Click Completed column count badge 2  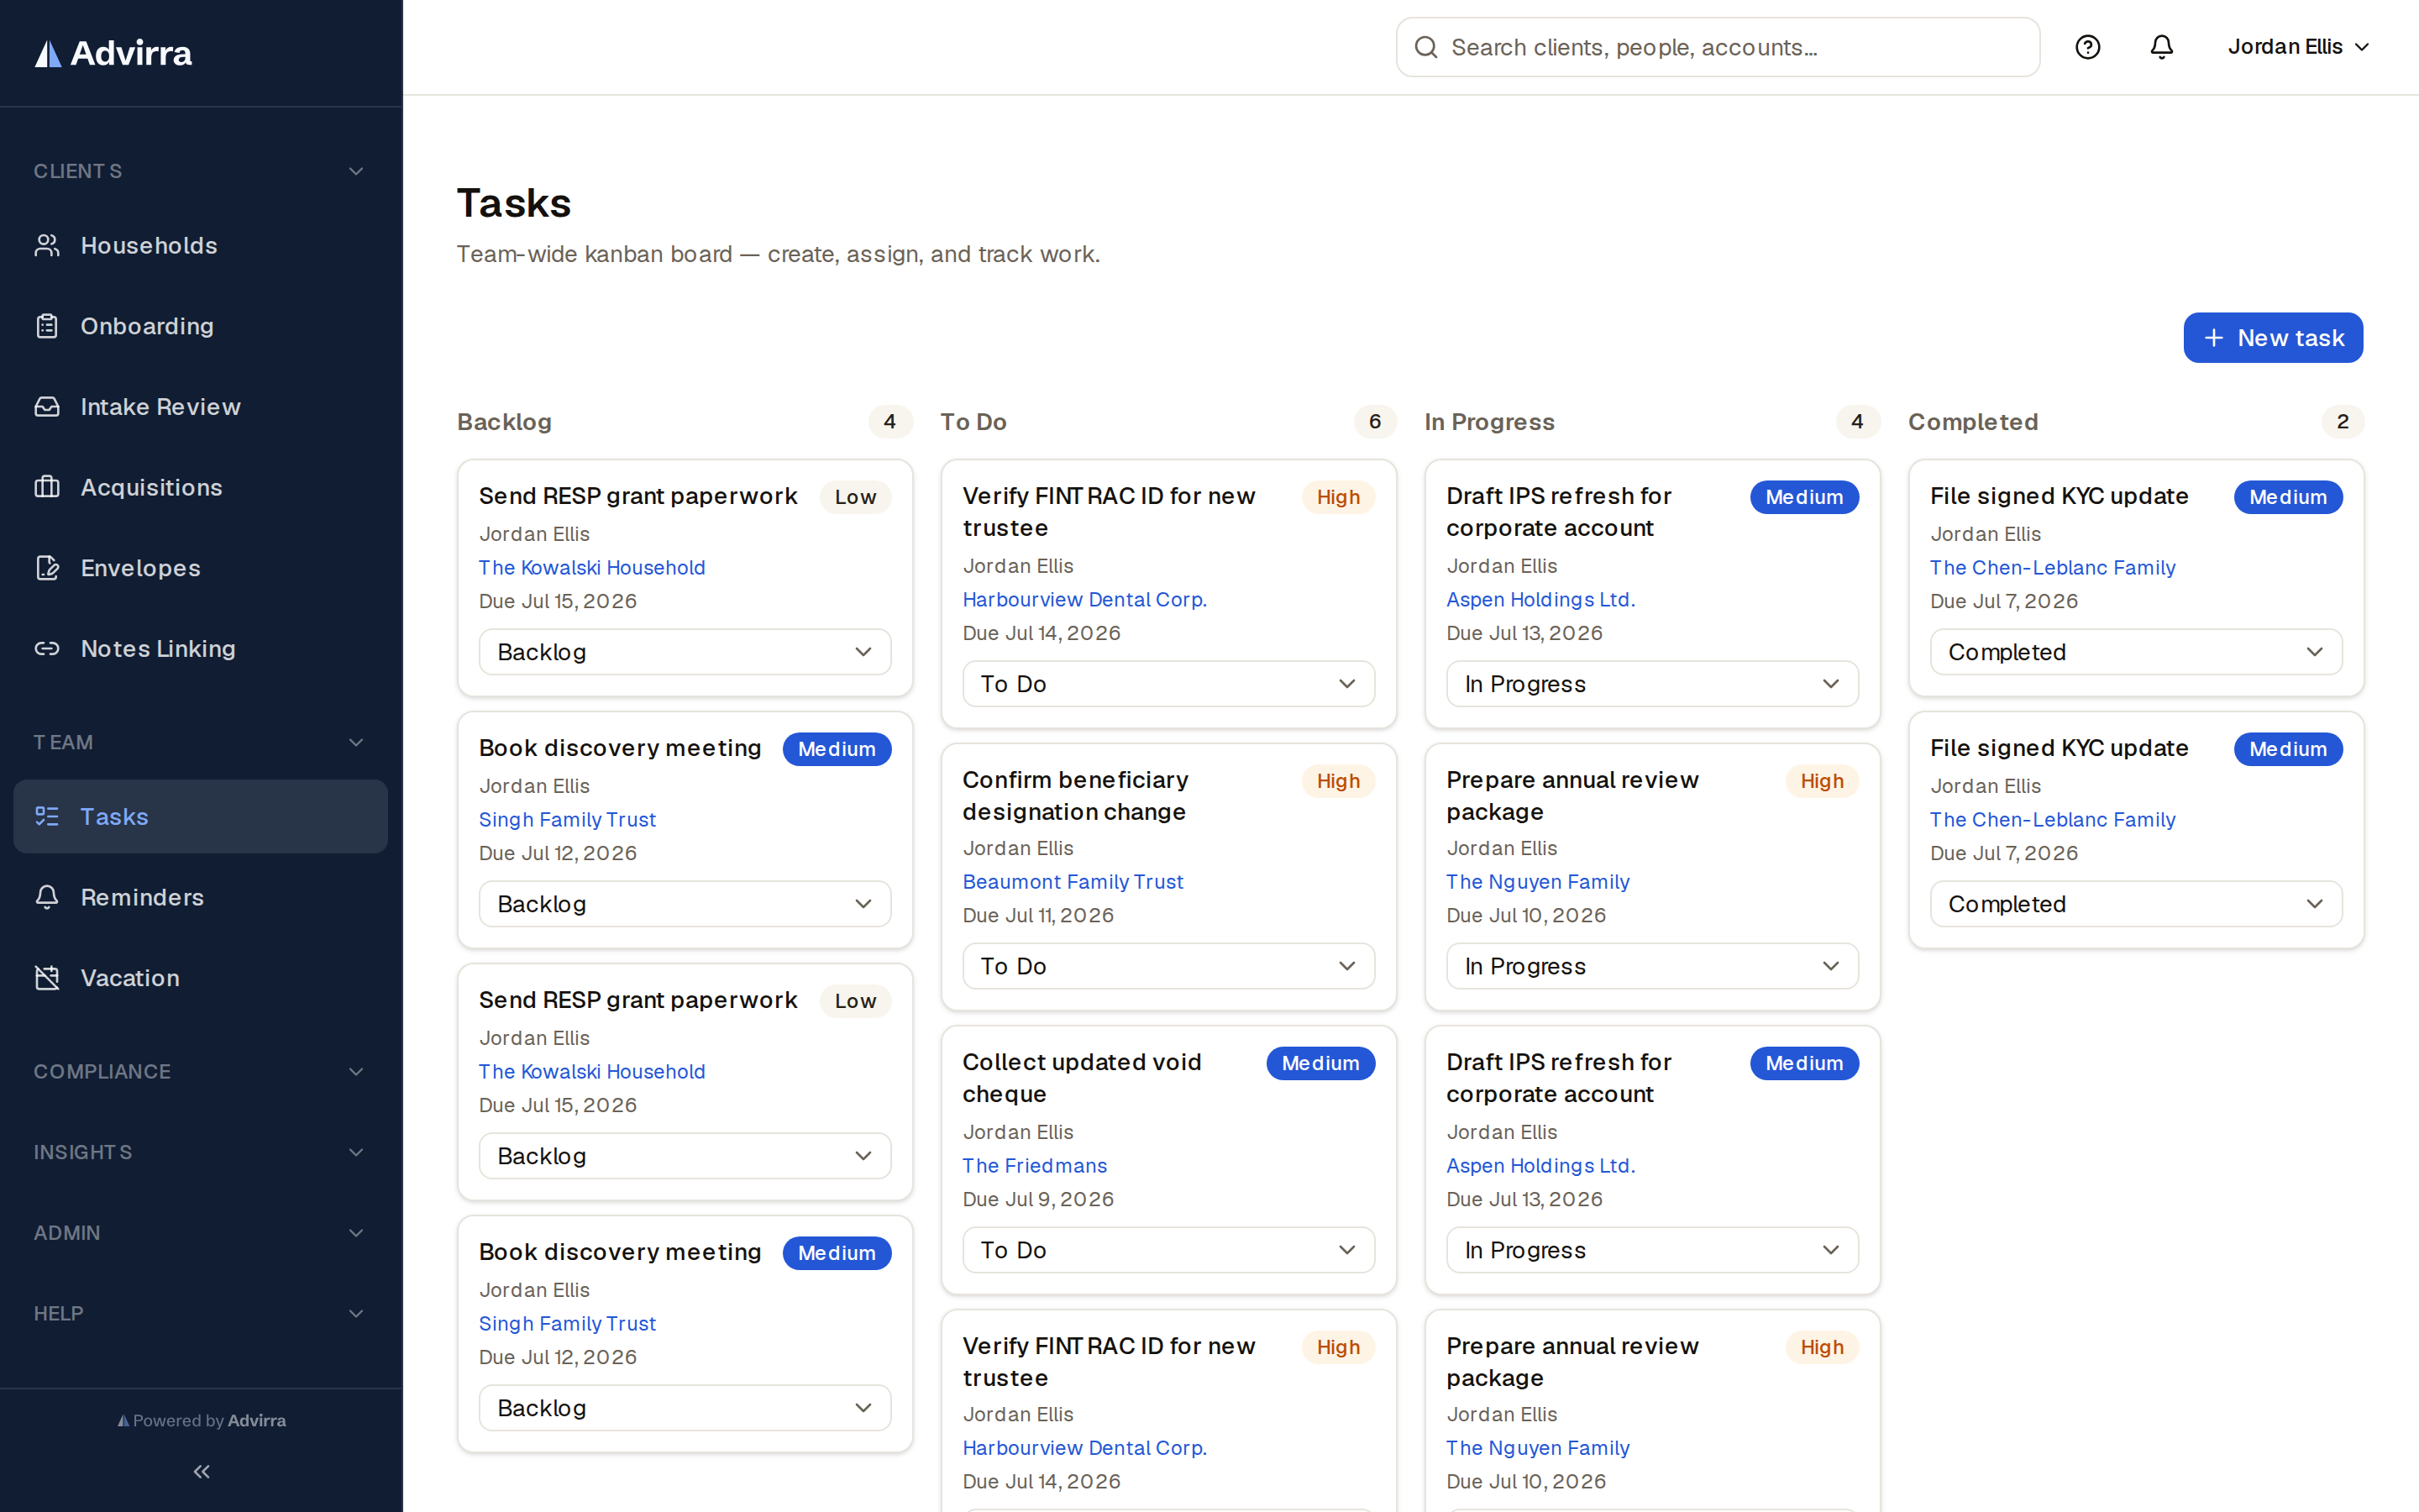(x=2342, y=422)
